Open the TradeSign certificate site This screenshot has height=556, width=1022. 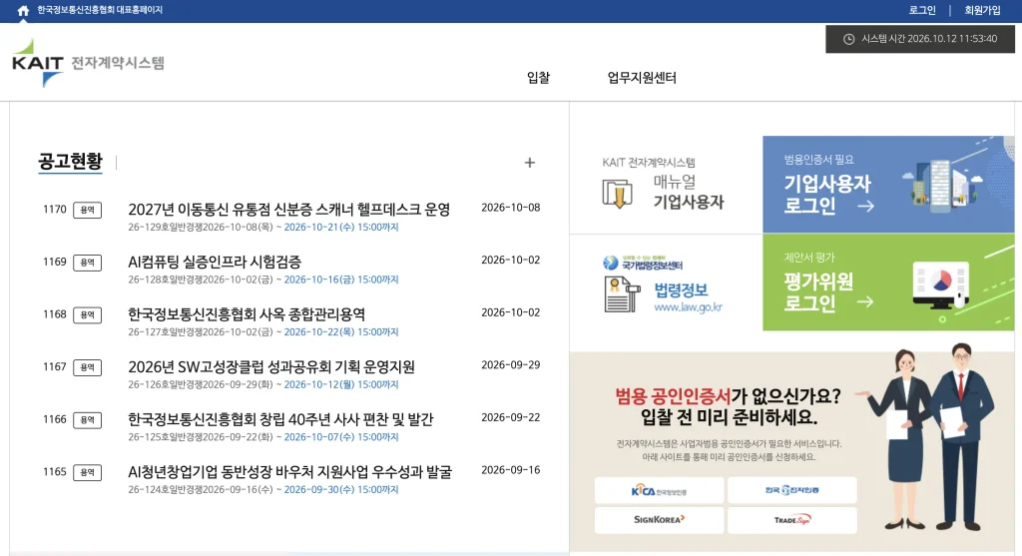click(791, 519)
